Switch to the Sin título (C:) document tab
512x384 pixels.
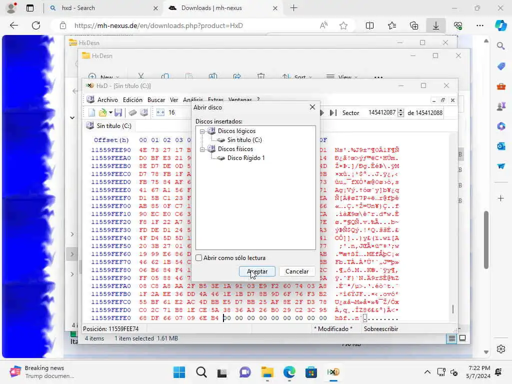[108, 126]
